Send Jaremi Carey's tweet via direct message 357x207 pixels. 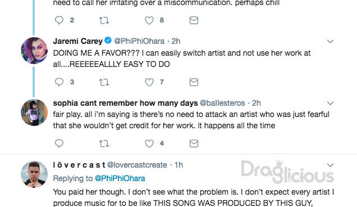coord(194,82)
